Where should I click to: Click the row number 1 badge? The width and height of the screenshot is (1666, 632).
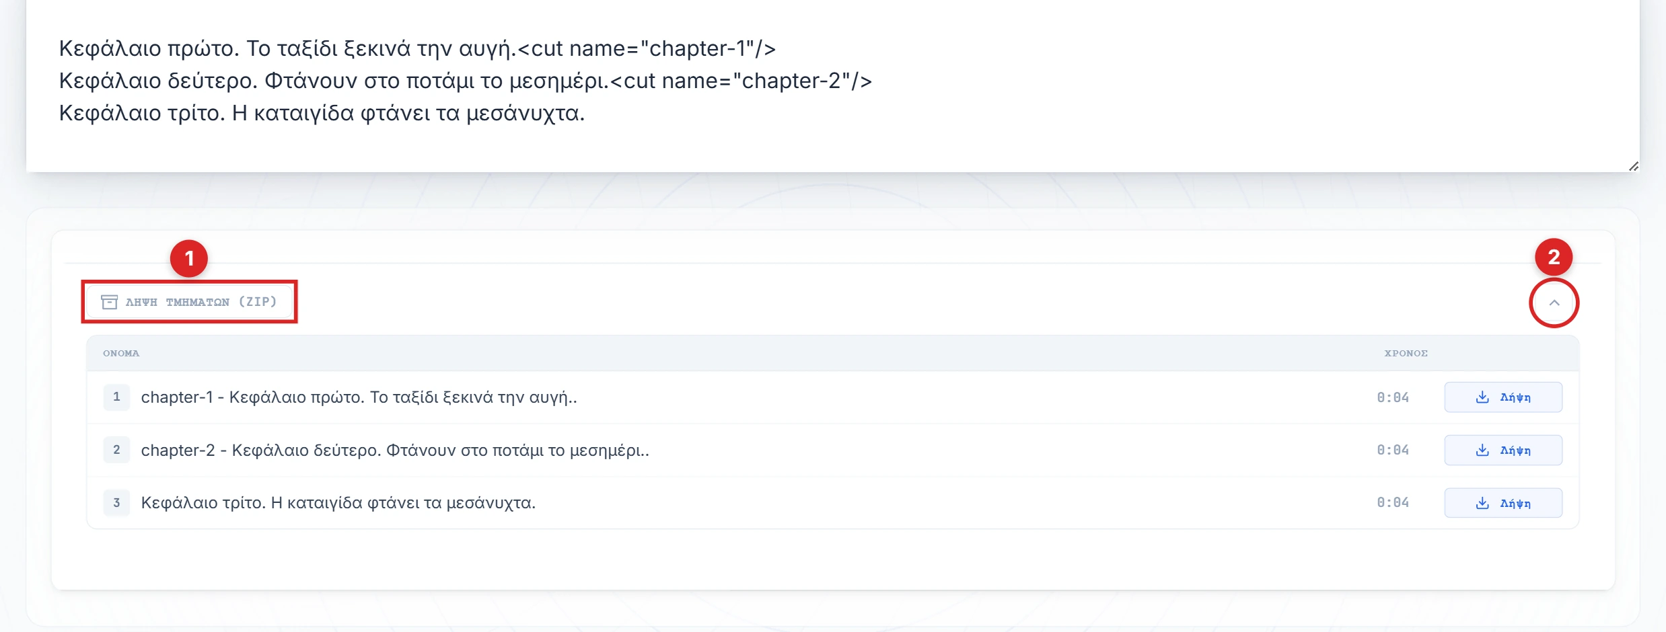[x=116, y=397]
